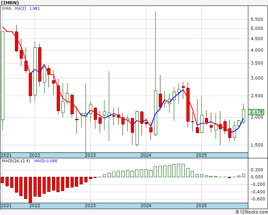Screen dimensions: 268x215
Task: Click 2024 on the MACD timeline
Action: [146, 206]
